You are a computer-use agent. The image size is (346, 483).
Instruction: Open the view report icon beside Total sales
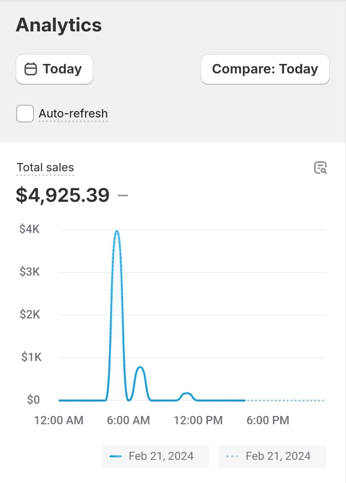[x=320, y=168]
